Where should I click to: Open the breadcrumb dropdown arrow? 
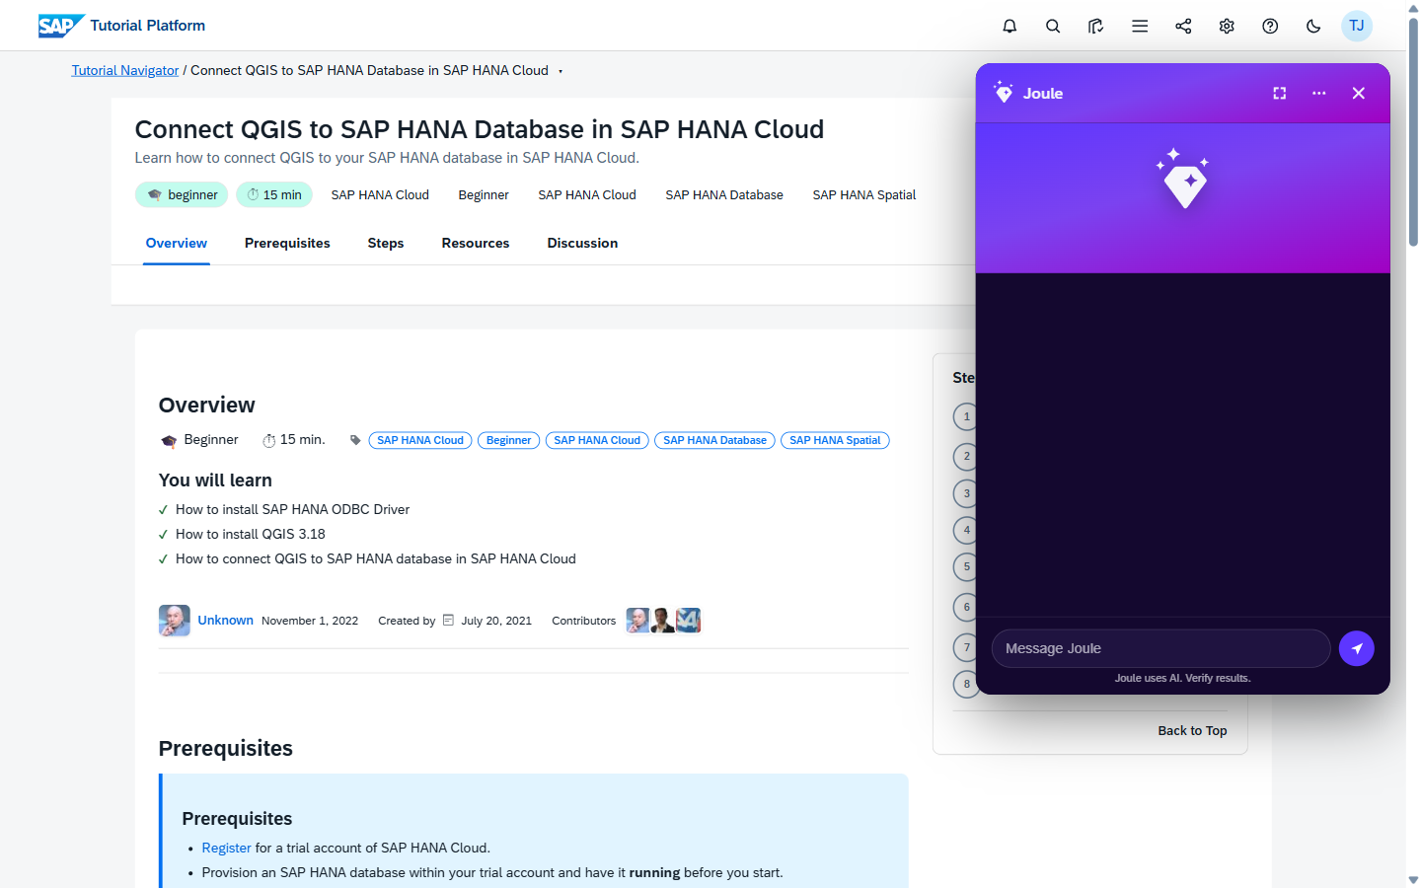point(561,71)
